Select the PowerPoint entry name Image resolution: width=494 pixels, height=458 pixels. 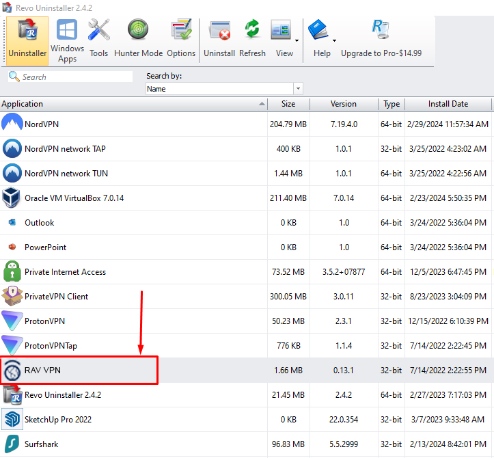click(x=45, y=247)
